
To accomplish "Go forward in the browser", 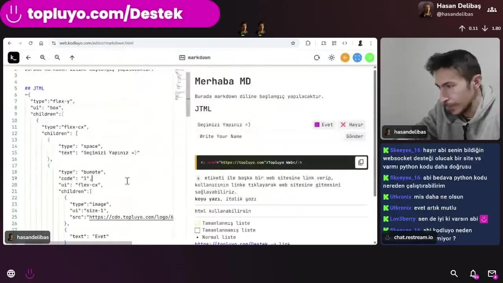I will 20,43.
